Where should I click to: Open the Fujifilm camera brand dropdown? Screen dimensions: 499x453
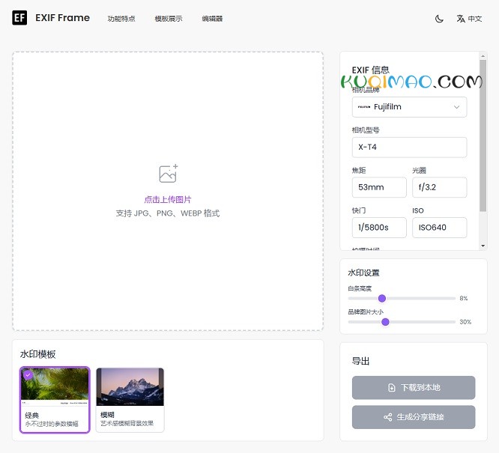pyautogui.click(x=409, y=107)
